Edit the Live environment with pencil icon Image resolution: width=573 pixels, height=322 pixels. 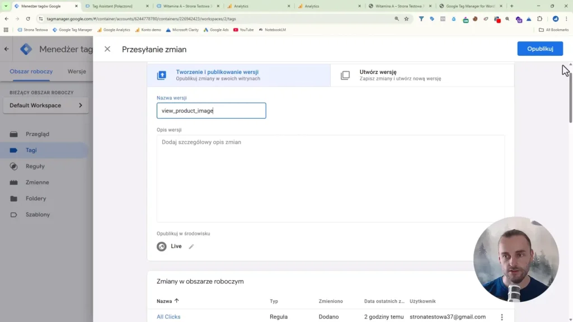point(191,247)
